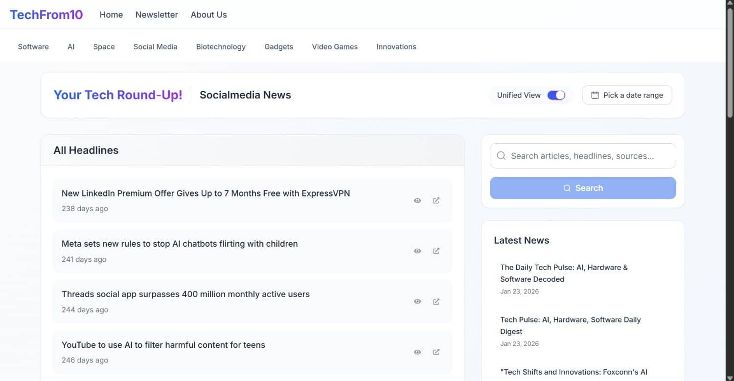Open external link for Threads 400 million headline
The height and width of the screenshot is (381, 734).
pos(436,302)
